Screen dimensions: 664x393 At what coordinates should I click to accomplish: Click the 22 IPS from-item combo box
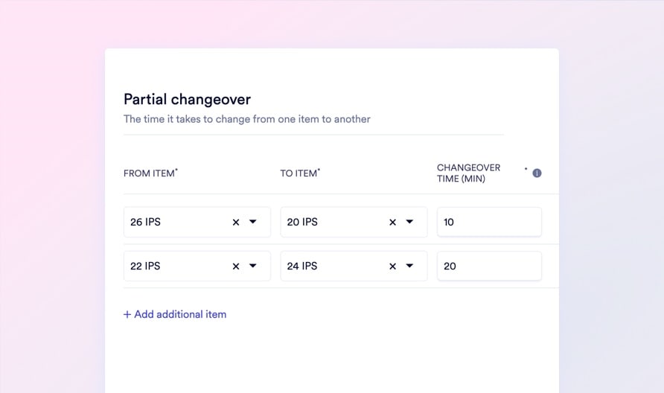175,266
